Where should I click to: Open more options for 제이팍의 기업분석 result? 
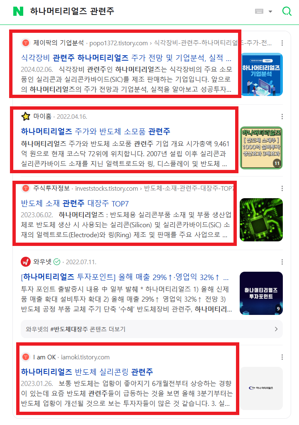[282, 43]
